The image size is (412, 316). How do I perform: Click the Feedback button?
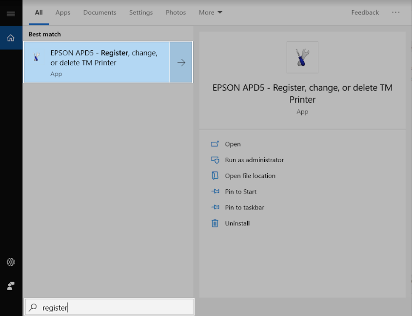pos(365,13)
